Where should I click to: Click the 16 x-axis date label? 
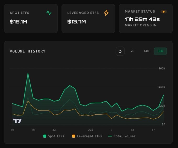coord(33,130)
